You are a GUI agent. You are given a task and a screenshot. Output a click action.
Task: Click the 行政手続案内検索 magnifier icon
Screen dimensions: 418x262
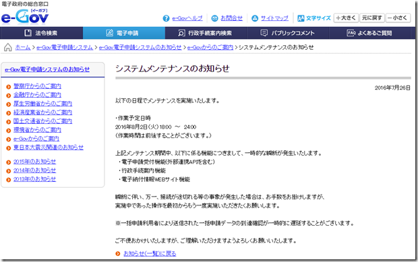(x=181, y=33)
